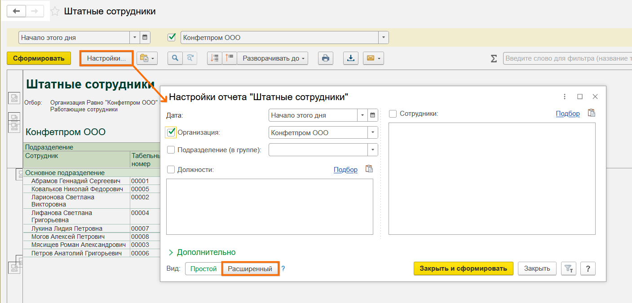
Task: Click the forward navigation arrow
Action: click(x=35, y=11)
